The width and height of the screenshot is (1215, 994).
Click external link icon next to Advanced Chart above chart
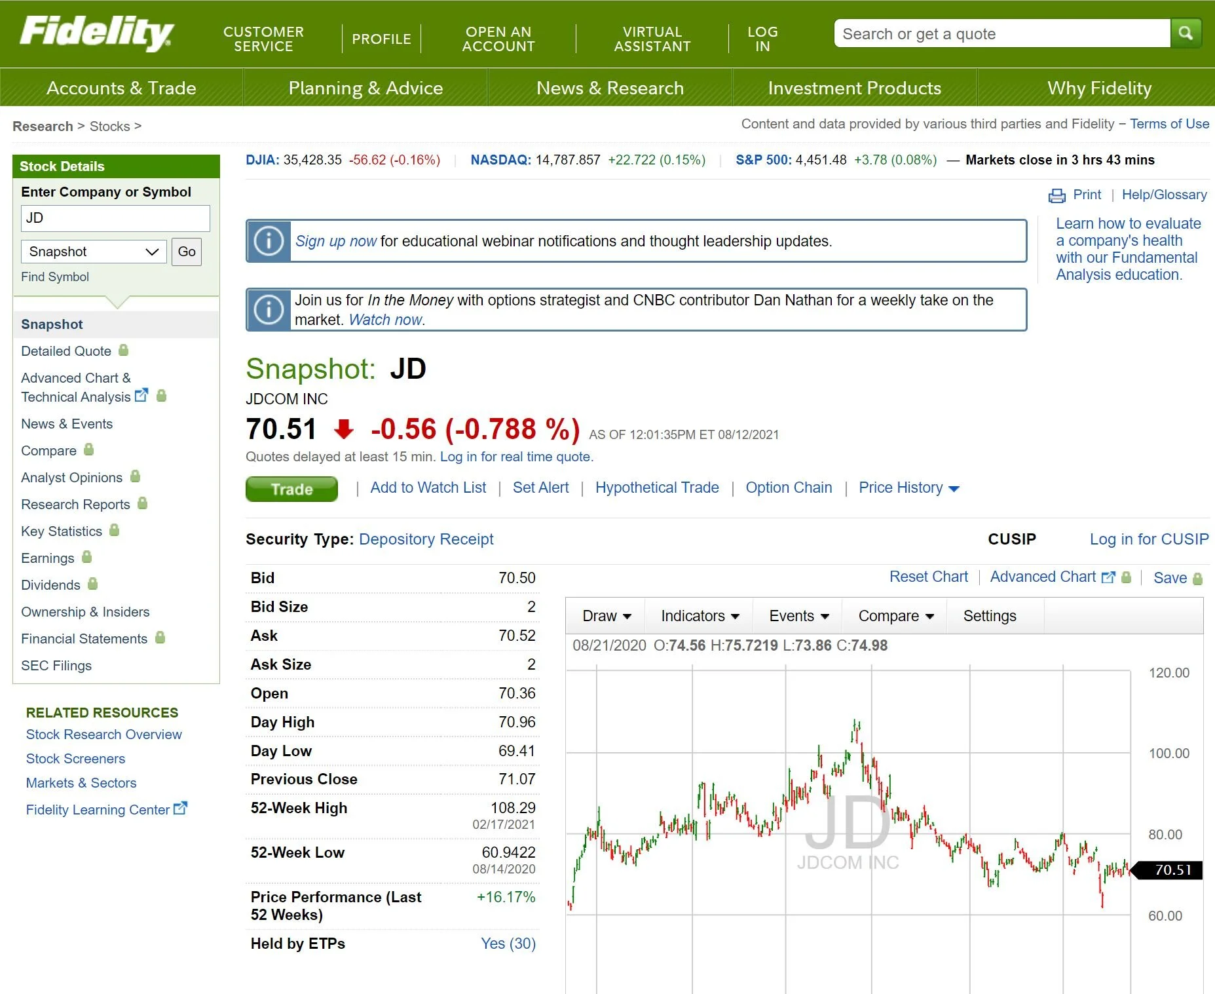[x=1108, y=577]
